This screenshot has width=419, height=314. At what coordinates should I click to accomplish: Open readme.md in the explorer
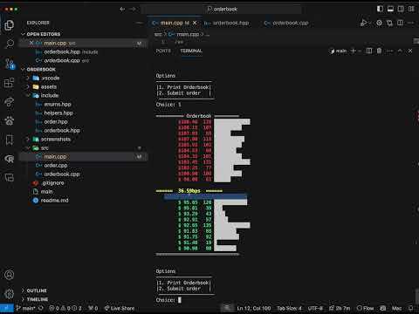pyautogui.click(x=54, y=201)
